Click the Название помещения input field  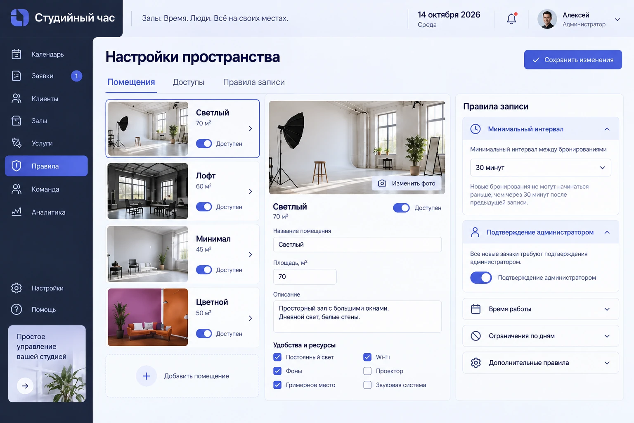click(357, 245)
